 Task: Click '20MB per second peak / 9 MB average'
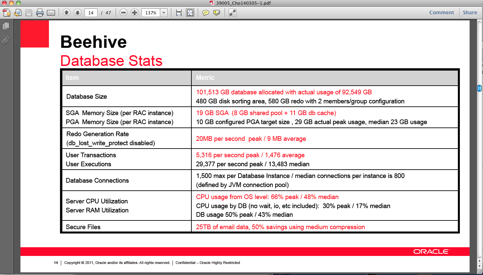[x=251, y=139]
